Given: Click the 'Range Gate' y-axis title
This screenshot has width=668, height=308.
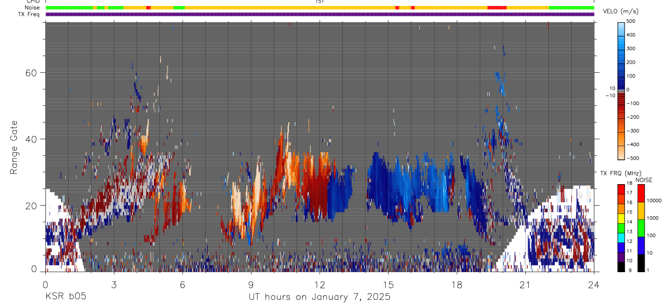Looking at the screenshot, I should (14, 147).
